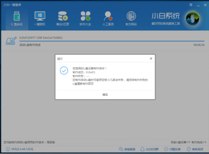Image resolution: width=209 pixels, height=154 pixels.
Task: Visit the 官方网站 globe icon
Action: [131, 18]
